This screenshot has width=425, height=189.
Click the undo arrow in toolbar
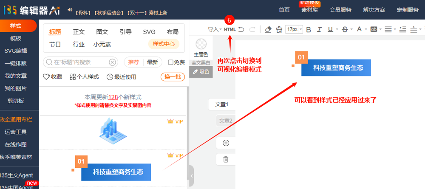coord(241,29)
